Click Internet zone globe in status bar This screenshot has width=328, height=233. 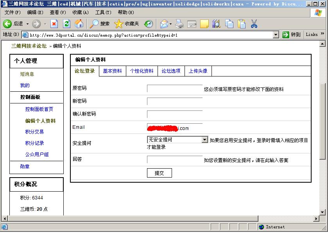pyautogui.click(x=262, y=227)
